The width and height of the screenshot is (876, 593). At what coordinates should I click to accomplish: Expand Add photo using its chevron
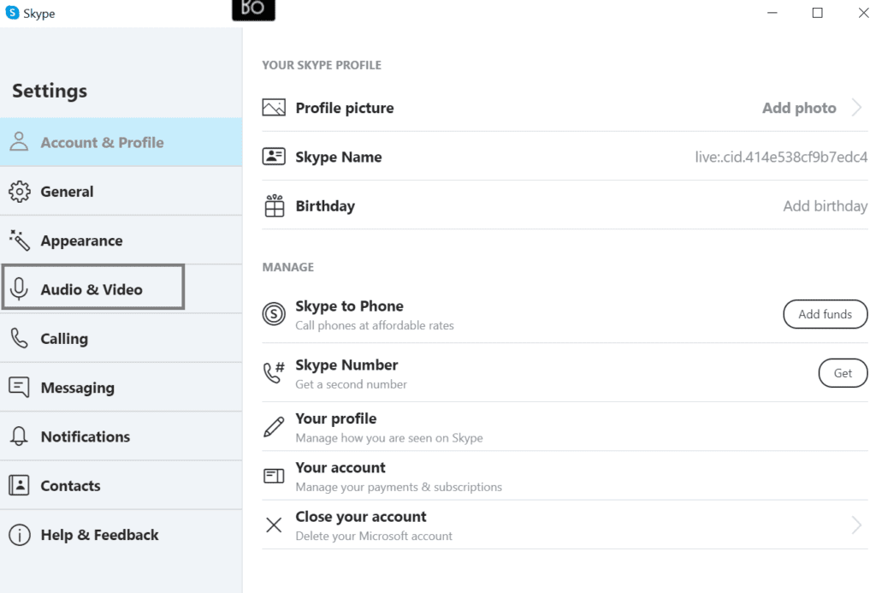[x=856, y=107]
